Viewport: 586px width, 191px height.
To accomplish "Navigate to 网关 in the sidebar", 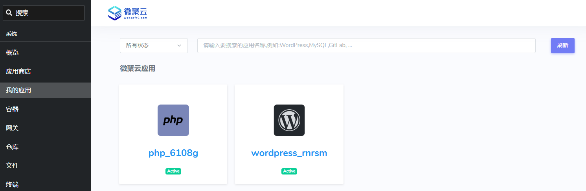I will tap(12, 128).
